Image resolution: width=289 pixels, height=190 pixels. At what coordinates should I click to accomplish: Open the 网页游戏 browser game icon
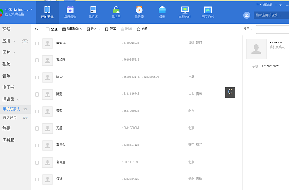click(208, 10)
